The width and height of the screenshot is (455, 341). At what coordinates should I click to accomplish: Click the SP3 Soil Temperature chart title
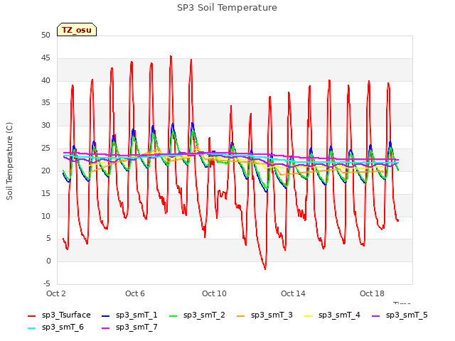pyautogui.click(x=227, y=8)
